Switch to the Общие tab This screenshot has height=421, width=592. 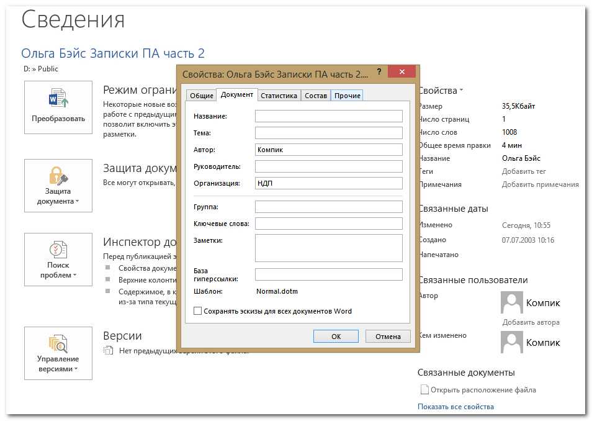pyautogui.click(x=201, y=96)
